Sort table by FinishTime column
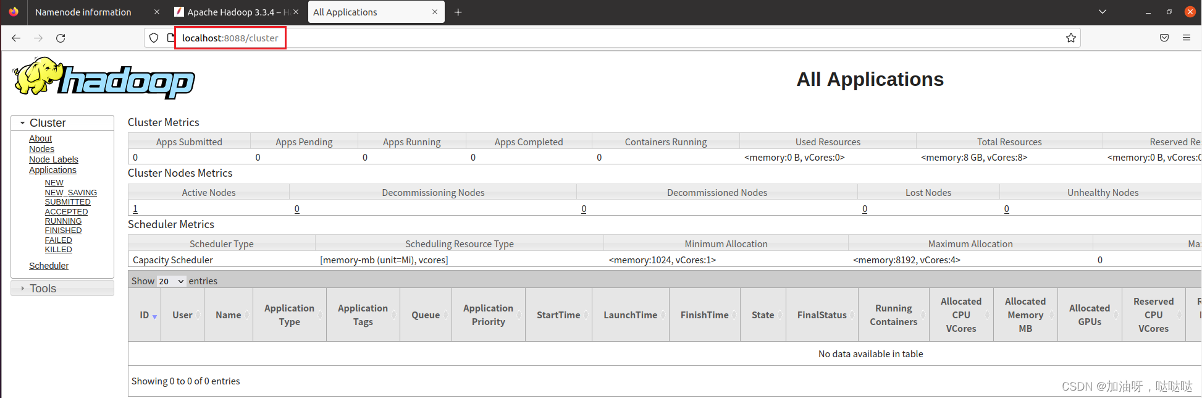Image resolution: width=1202 pixels, height=398 pixels. 705,315
